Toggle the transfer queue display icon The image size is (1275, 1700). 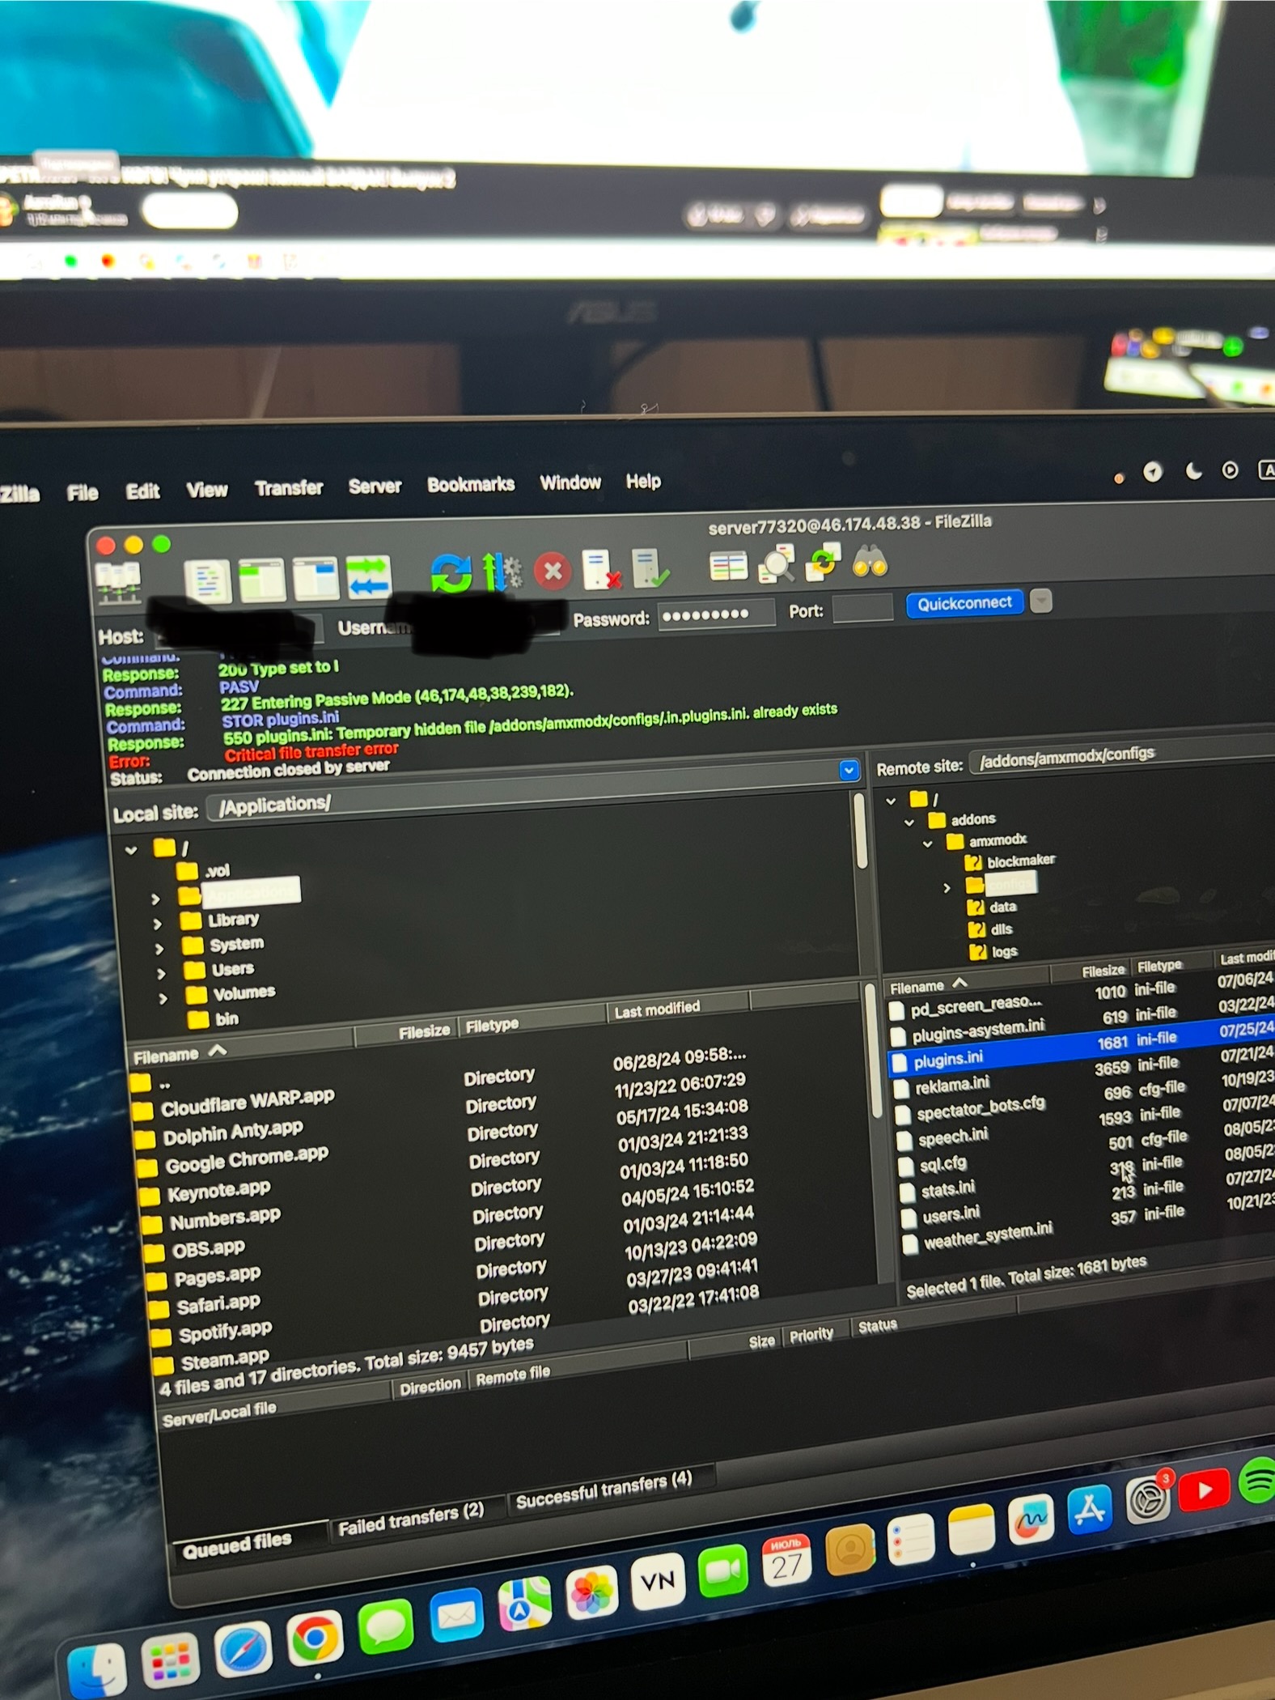(x=368, y=576)
